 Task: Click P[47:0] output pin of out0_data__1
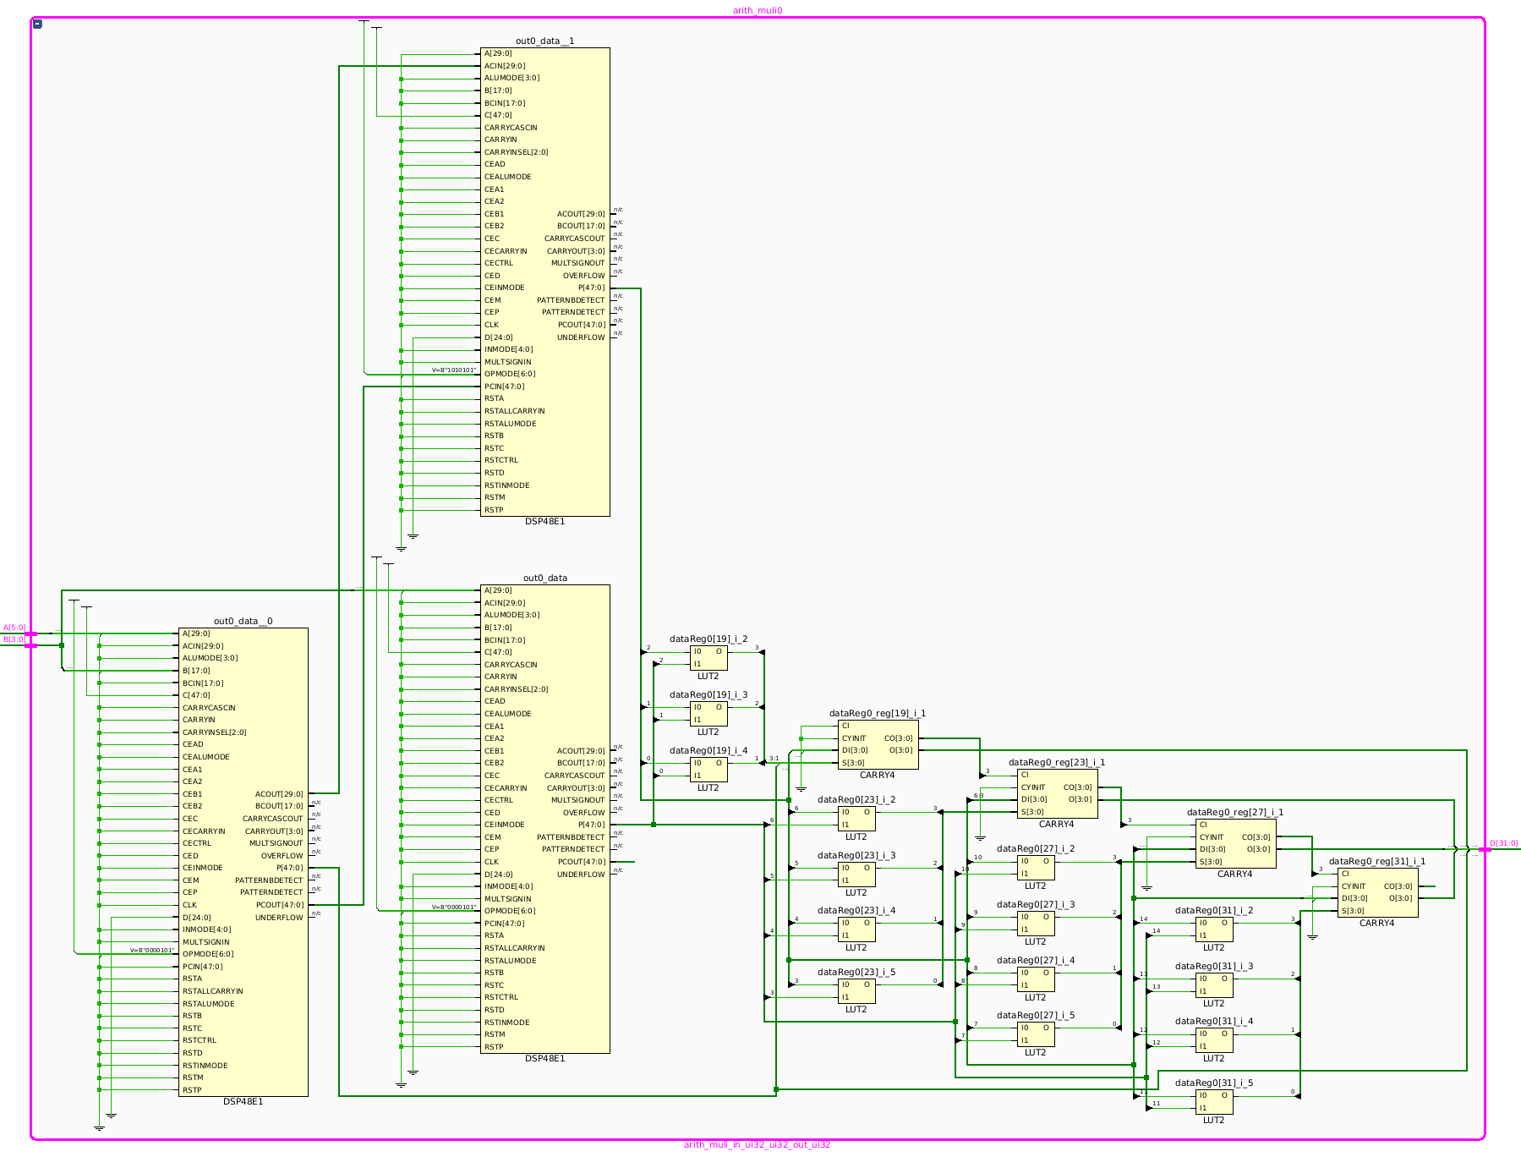(x=592, y=288)
